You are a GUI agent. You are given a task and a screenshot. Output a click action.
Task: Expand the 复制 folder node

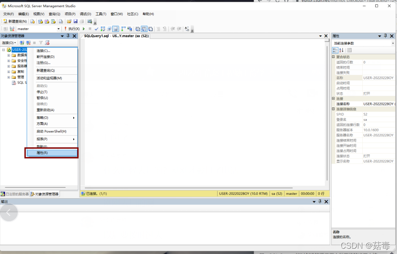click(x=8, y=72)
